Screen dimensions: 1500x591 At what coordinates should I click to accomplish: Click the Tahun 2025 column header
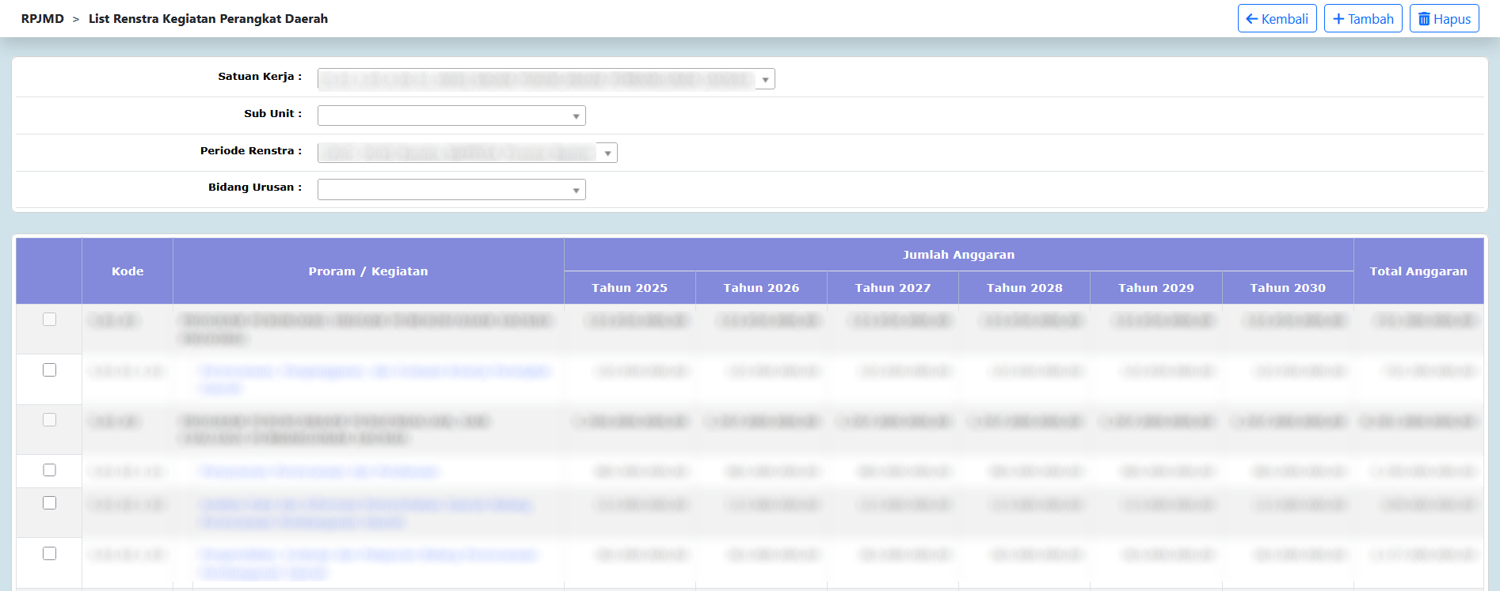tap(630, 288)
